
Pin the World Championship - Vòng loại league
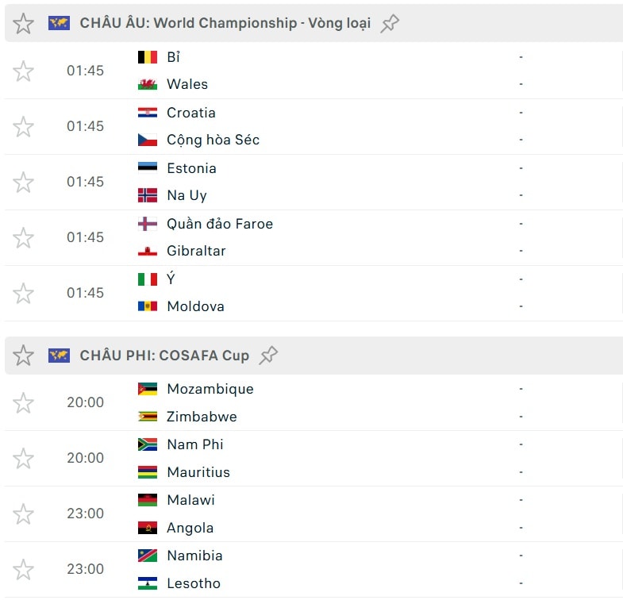coord(390,24)
